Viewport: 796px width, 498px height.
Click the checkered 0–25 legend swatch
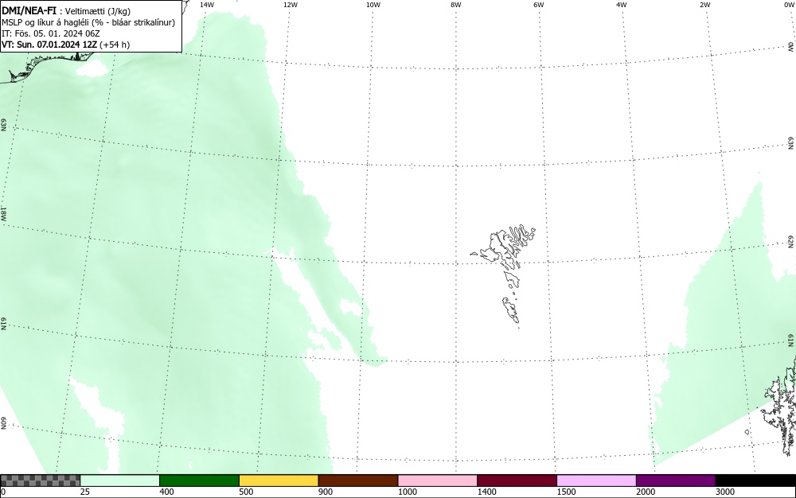click(x=40, y=480)
